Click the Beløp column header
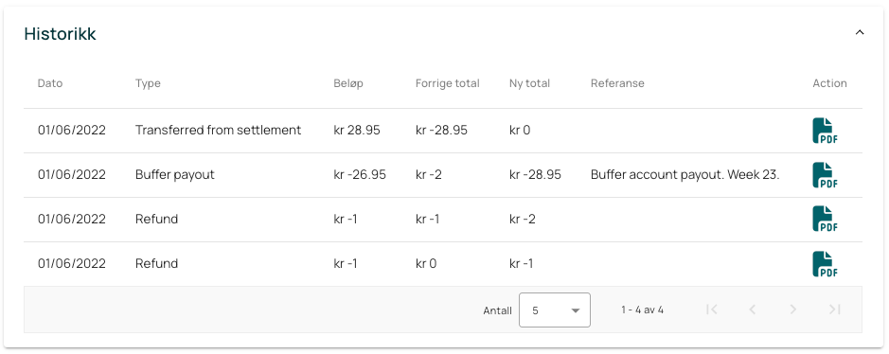This screenshot has width=889, height=354. pyautogui.click(x=348, y=83)
